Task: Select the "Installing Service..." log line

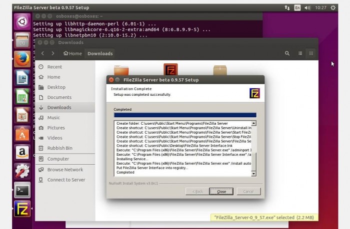Action: click(x=132, y=159)
